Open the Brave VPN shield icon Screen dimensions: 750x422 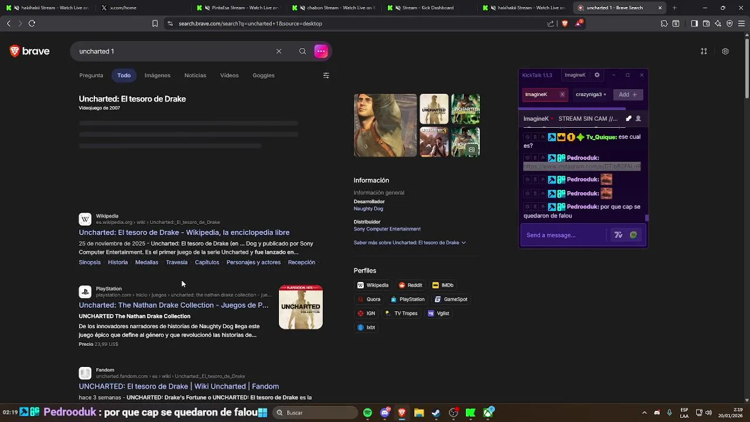[x=729, y=23]
